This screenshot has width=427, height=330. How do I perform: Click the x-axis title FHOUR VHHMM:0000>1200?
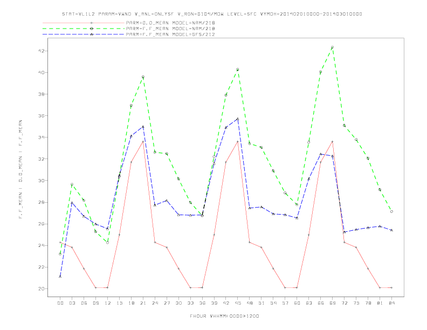(x=224, y=316)
